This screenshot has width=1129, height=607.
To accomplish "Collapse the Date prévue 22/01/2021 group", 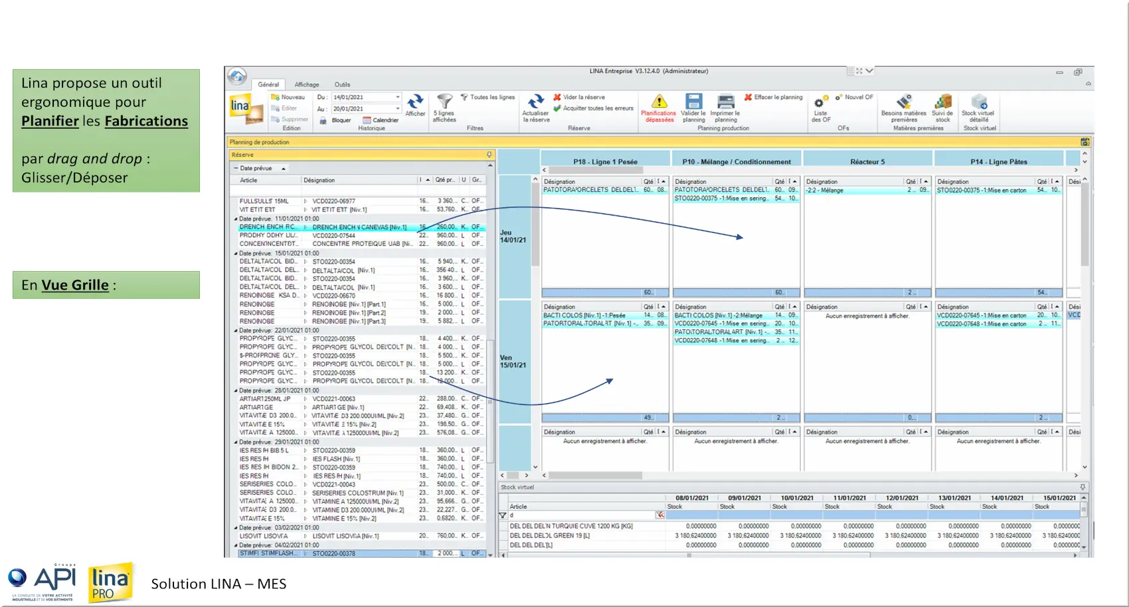I will (x=236, y=330).
